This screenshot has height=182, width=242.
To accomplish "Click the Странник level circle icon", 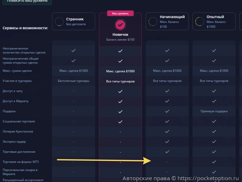I will [x=59, y=22].
